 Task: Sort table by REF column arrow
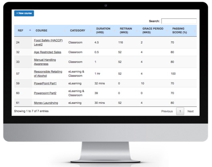click(30, 30)
